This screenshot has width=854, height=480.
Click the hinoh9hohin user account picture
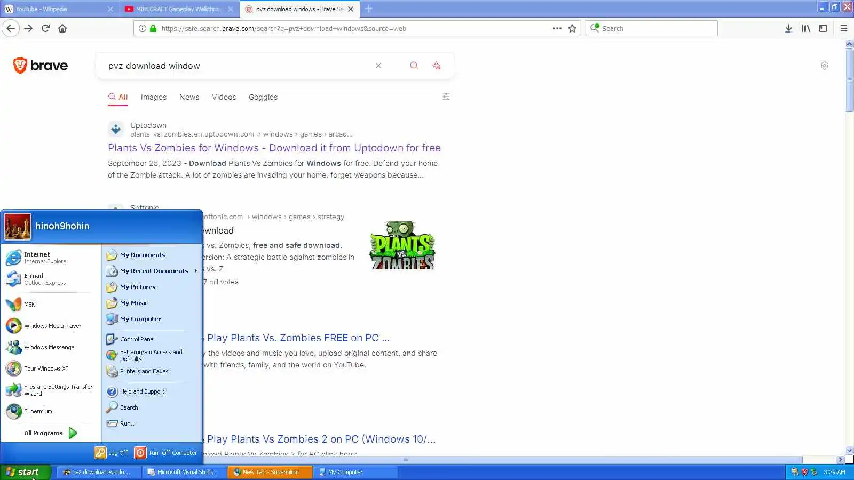click(18, 227)
